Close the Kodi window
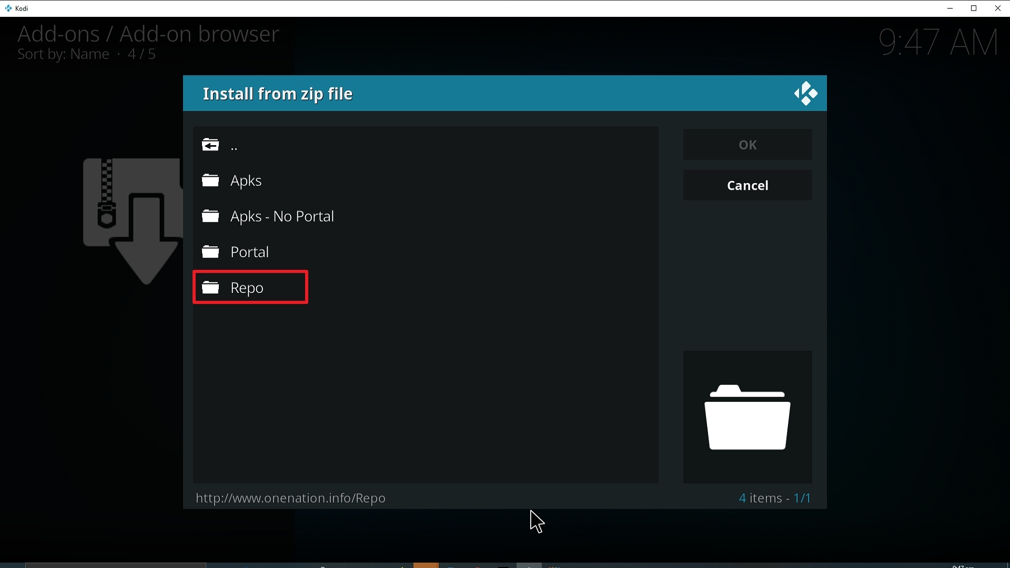Viewport: 1010px width, 568px height. point(998,8)
